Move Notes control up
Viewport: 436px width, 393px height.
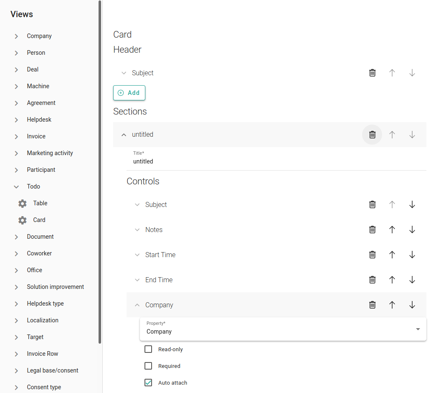(392, 230)
